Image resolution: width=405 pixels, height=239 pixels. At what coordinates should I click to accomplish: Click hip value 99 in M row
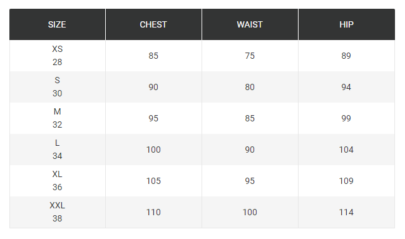[x=346, y=118]
